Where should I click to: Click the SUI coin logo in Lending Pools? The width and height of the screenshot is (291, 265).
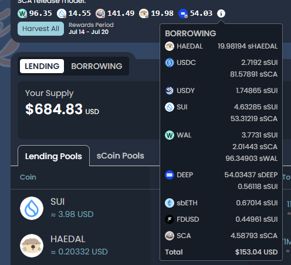click(32, 208)
